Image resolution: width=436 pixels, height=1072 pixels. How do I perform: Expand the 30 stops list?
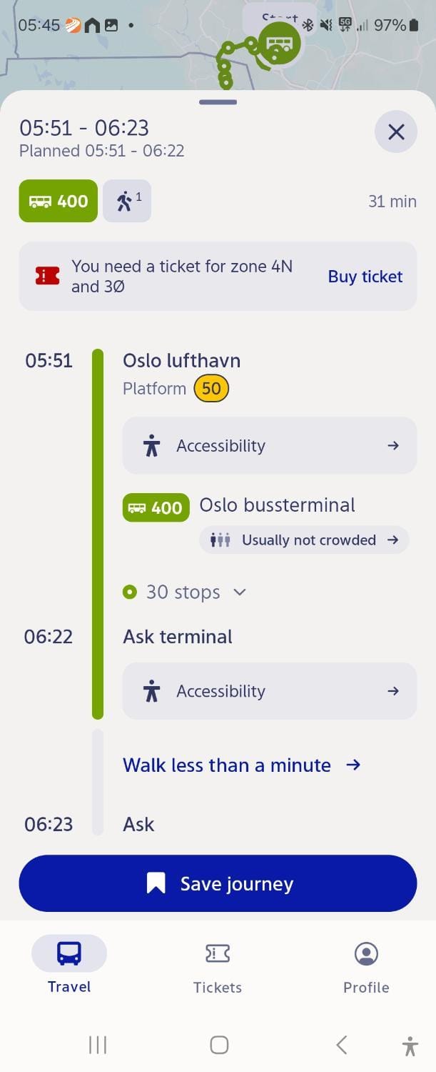pyautogui.click(x=185, y=592)
